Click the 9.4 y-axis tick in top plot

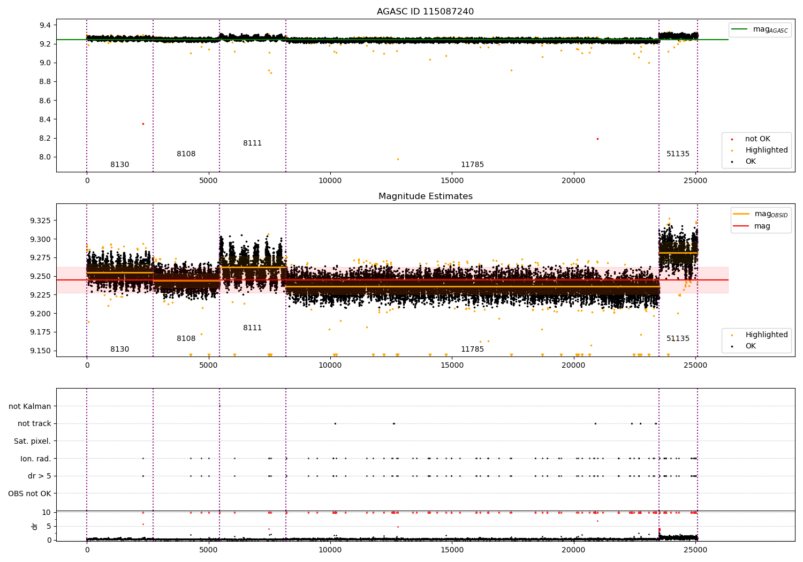coord(44,25)
